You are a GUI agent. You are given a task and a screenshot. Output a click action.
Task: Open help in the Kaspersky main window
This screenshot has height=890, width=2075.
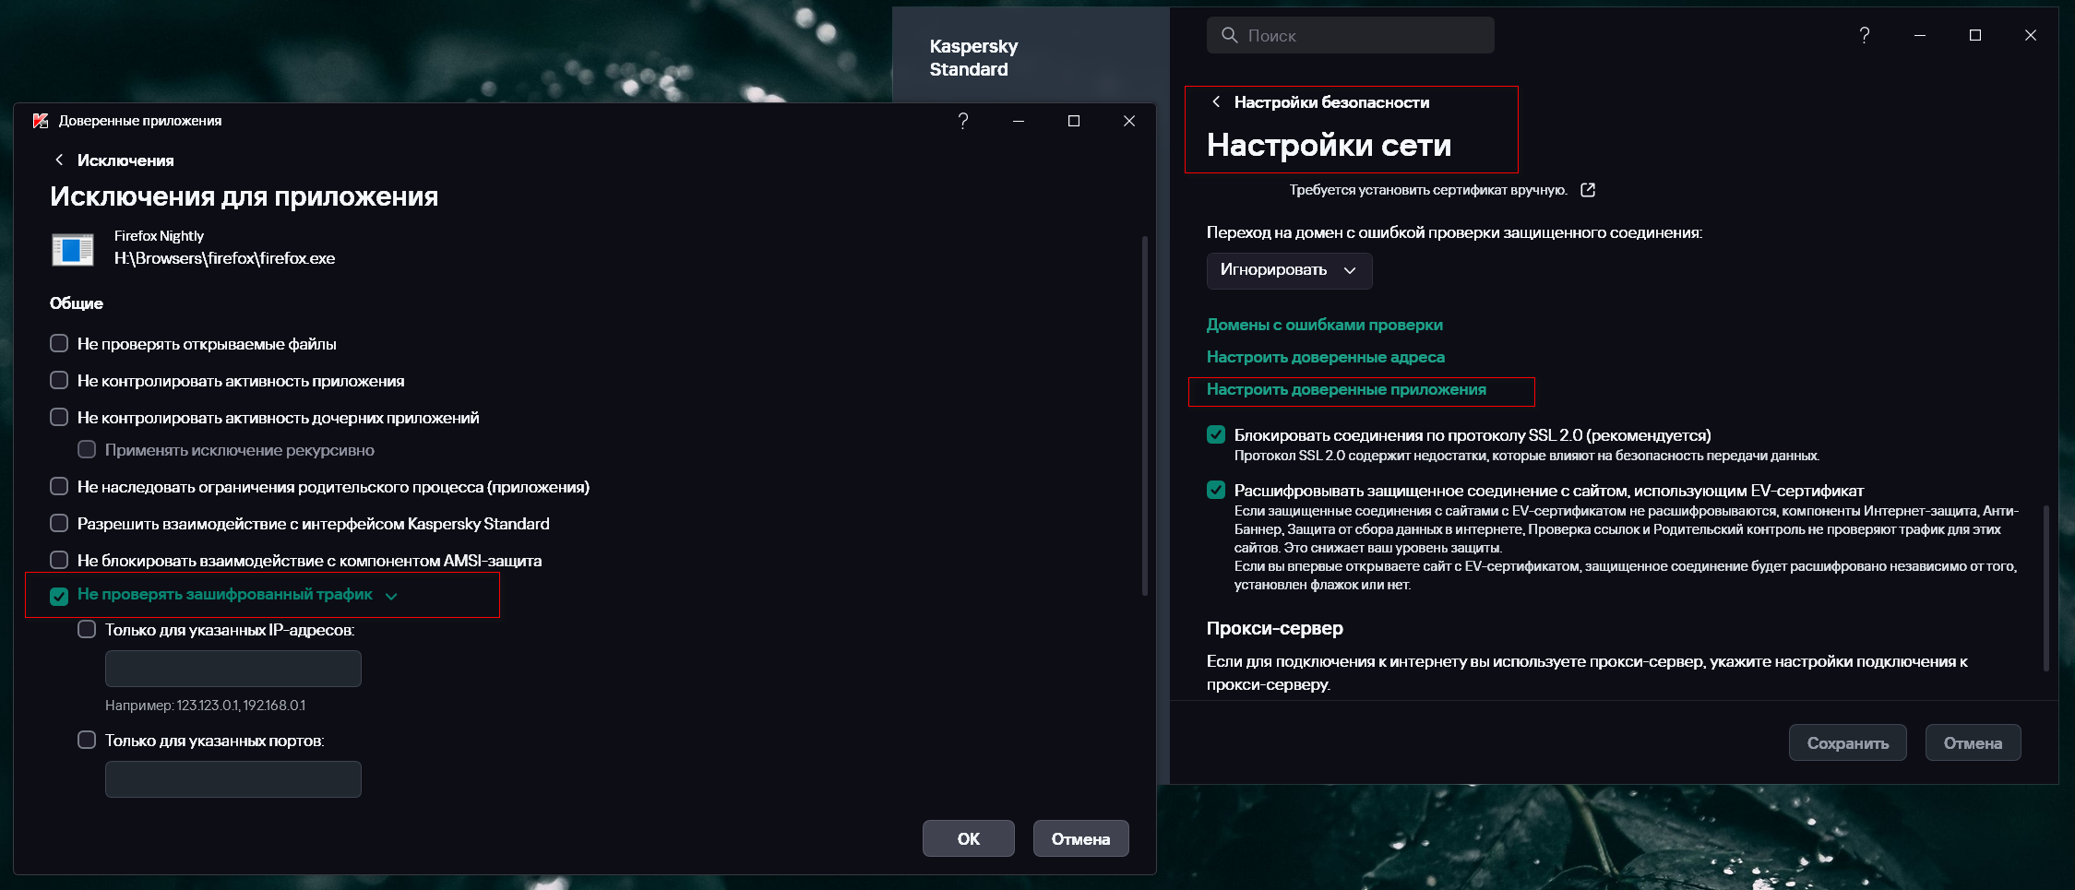click(x=1865, y=35)
